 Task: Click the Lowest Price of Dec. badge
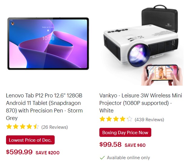coord(30,140)
